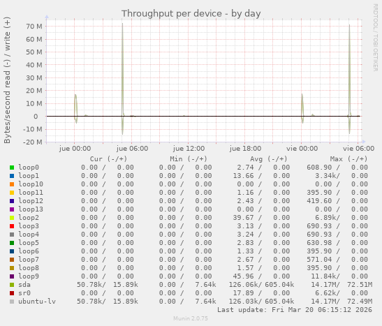Click the Munin 2.0.75 footer text
The image size is (382, 326).
click(191, 318)
